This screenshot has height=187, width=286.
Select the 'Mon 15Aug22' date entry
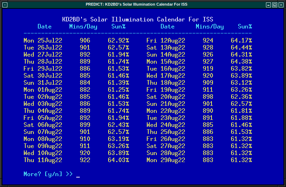tap(166, 62)
